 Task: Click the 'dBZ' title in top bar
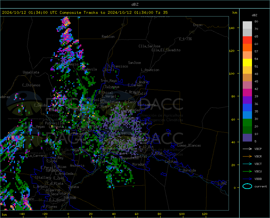point(135,4)
